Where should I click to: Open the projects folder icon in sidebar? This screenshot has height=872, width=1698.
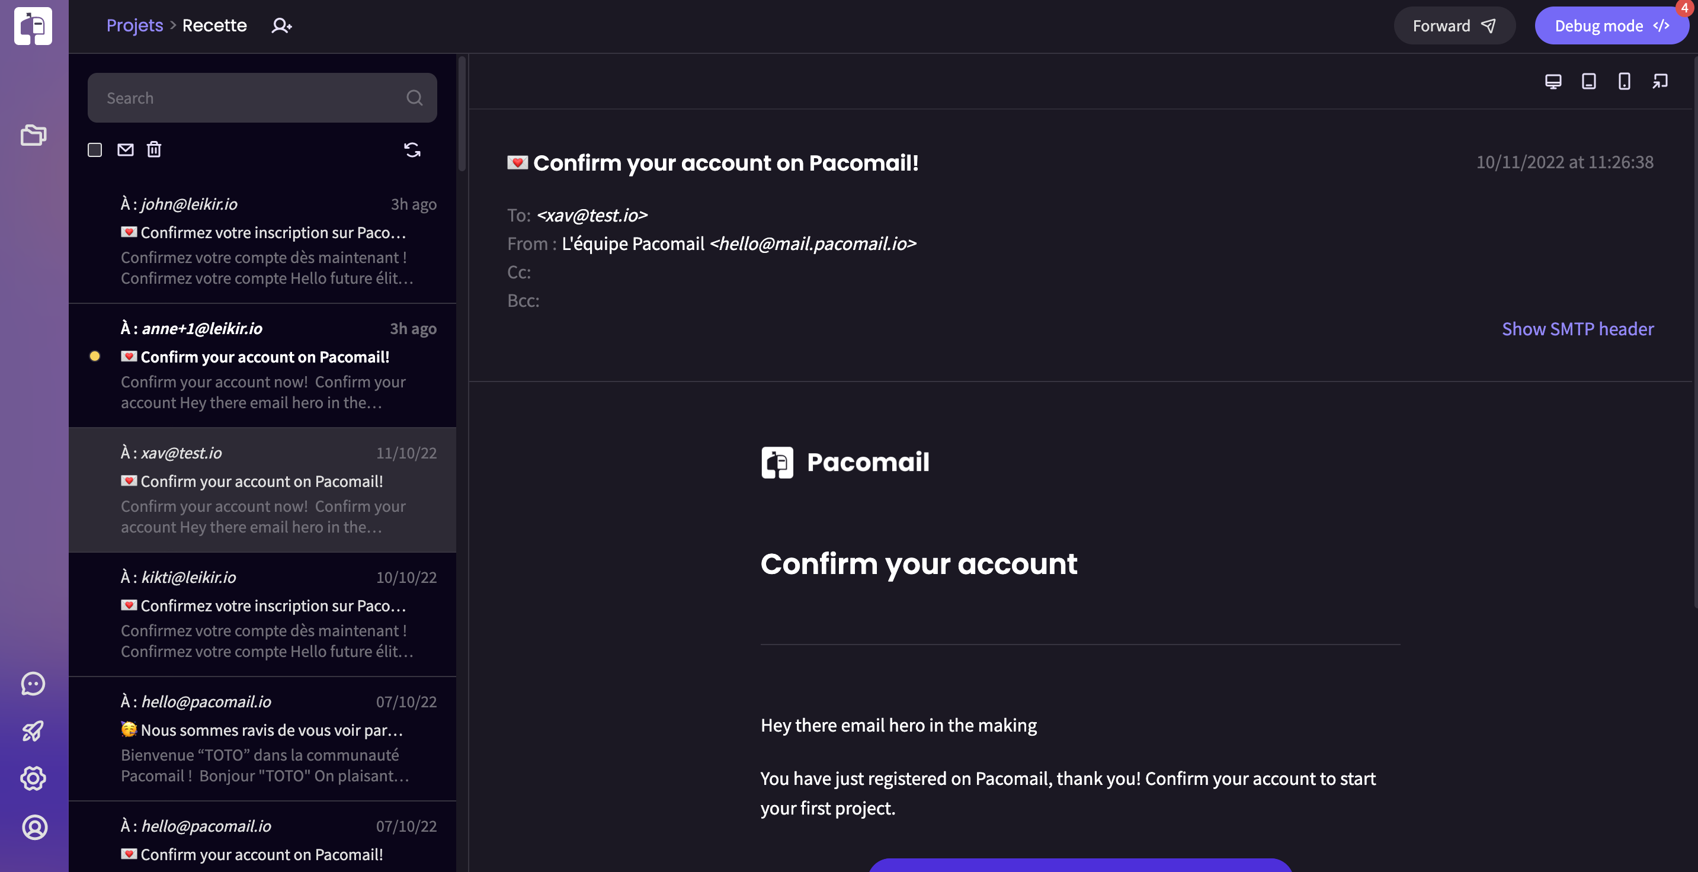(33, 135)
